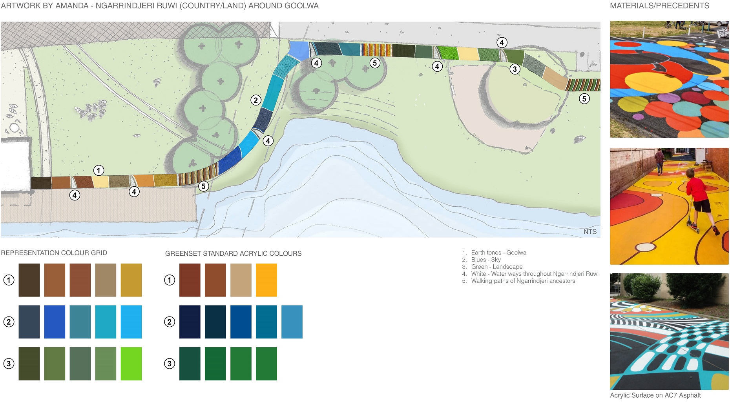Click circled number 1 beside Representation colour grid

point(9,280)
